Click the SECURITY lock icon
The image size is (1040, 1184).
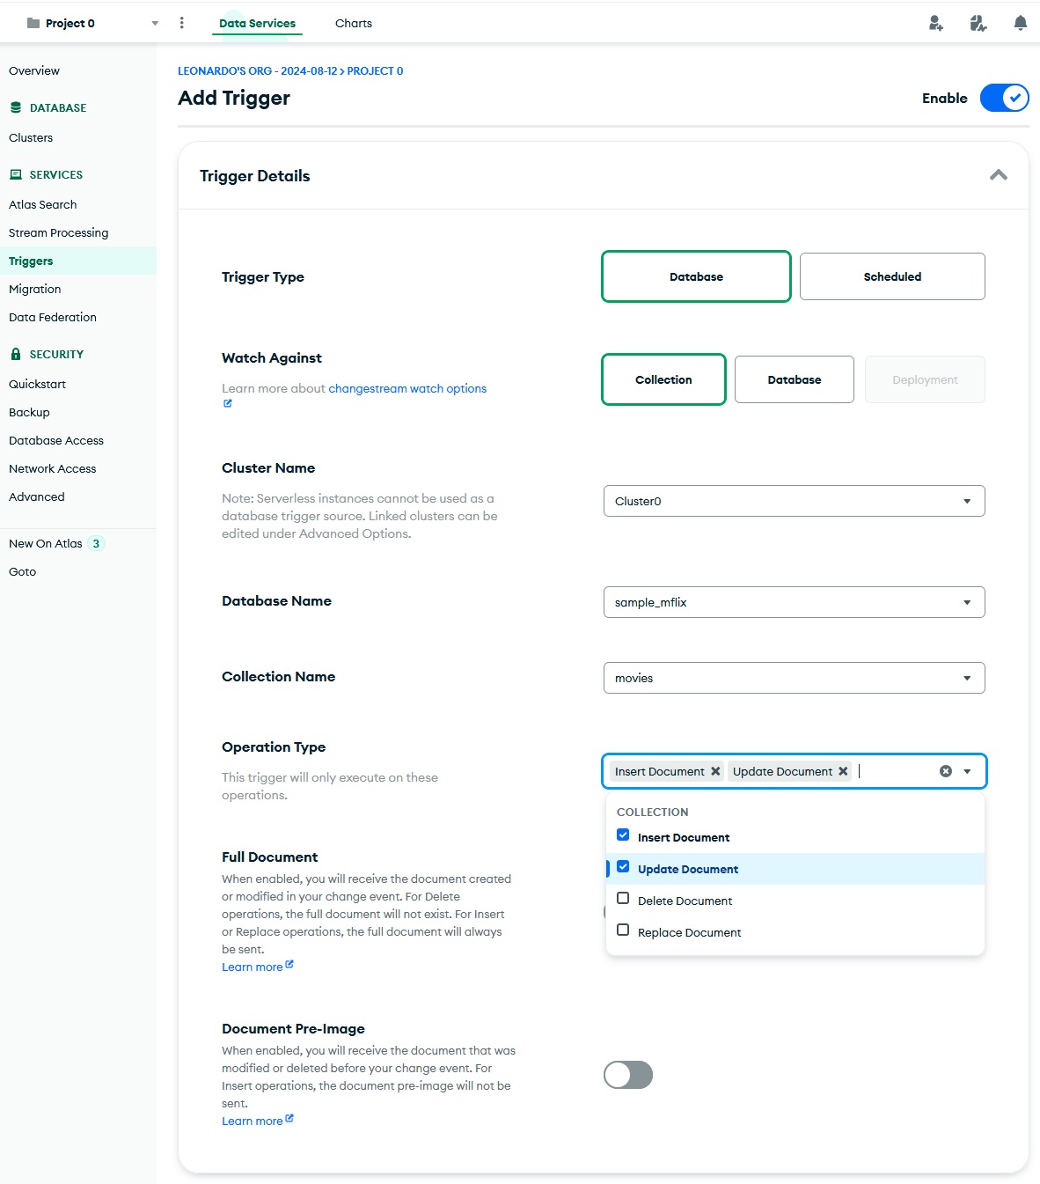[15, 354]
